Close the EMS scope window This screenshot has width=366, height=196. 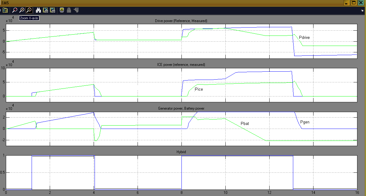pyautogui.click(x=361, y=3)
